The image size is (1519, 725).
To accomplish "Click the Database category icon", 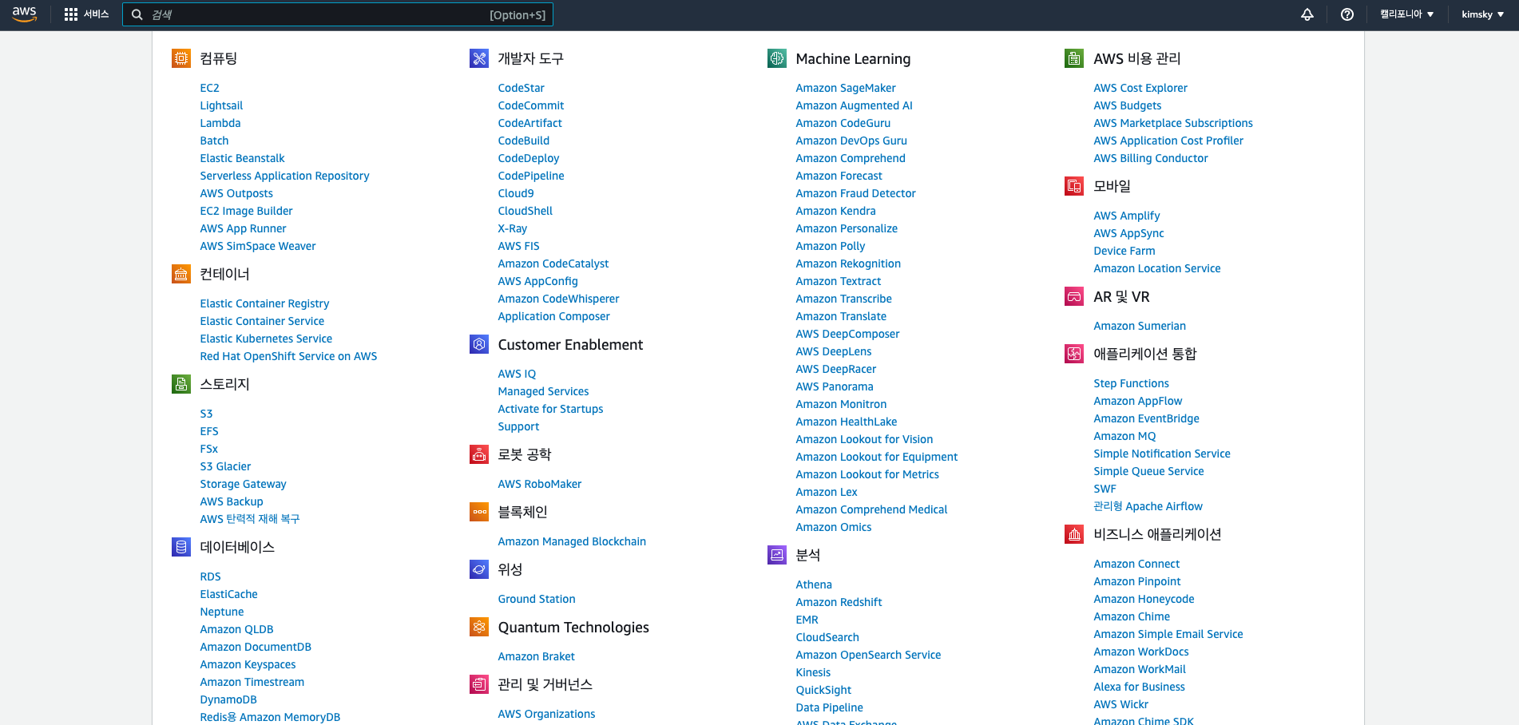I will pos(181,547).
